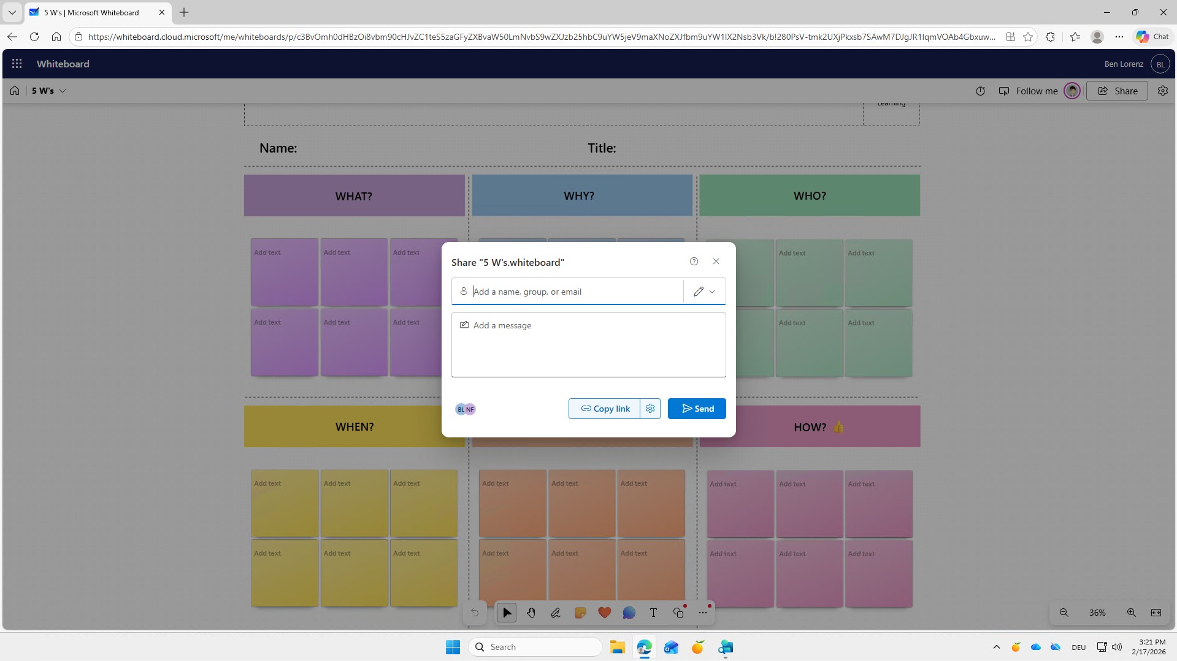Select the pen inking tool

pyautogui.click(x=556, y=613)
